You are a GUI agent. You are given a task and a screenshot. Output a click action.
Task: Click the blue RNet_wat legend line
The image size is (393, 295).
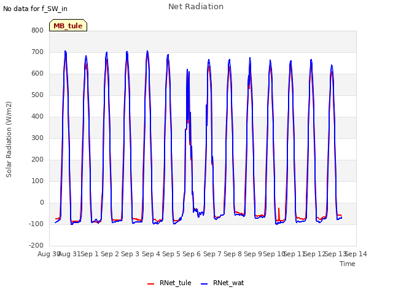click(x=204, y=284)
